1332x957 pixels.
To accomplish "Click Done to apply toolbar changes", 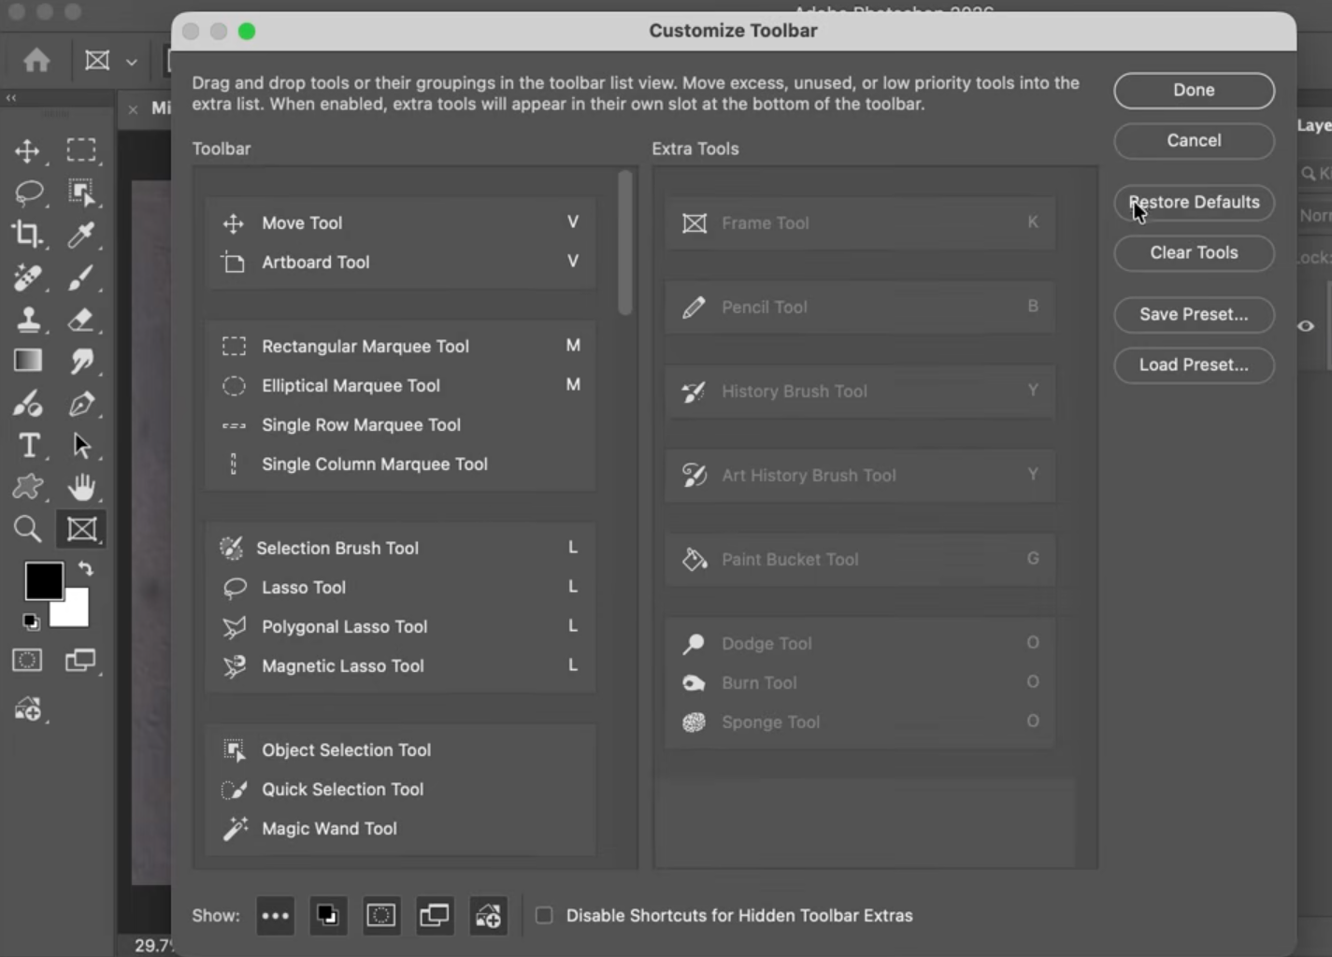I will coord(1194,91).
